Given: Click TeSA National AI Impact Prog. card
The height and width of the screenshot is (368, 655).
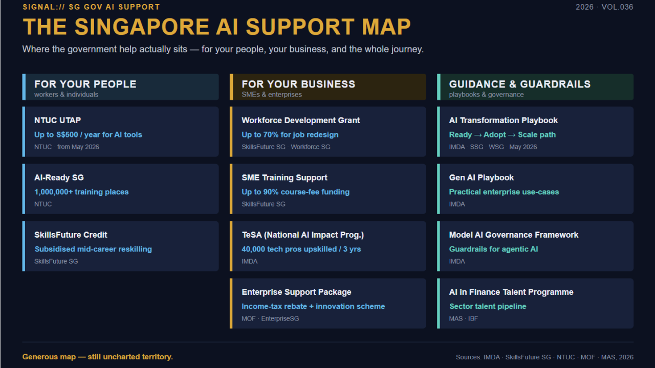Looking at the screenshot, I should click(328, 246).
